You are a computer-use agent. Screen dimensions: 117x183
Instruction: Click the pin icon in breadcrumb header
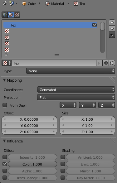5,3
